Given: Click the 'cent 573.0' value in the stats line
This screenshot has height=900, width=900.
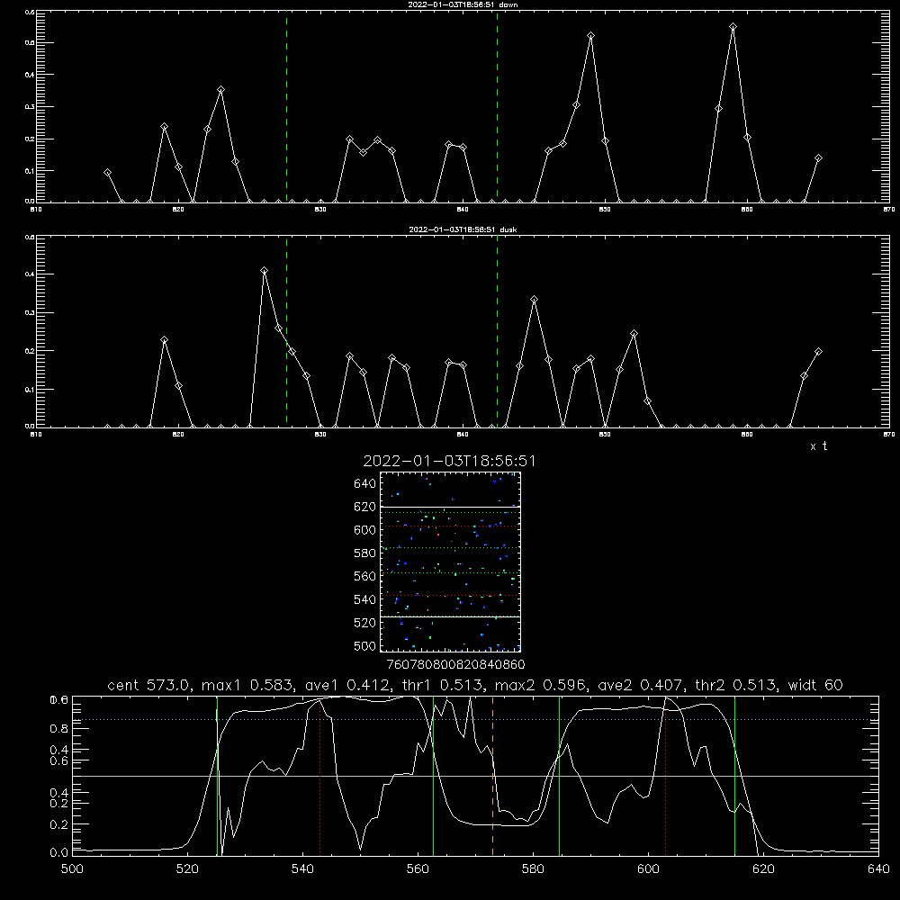Looking at the screenshot, I should [151, 685].
